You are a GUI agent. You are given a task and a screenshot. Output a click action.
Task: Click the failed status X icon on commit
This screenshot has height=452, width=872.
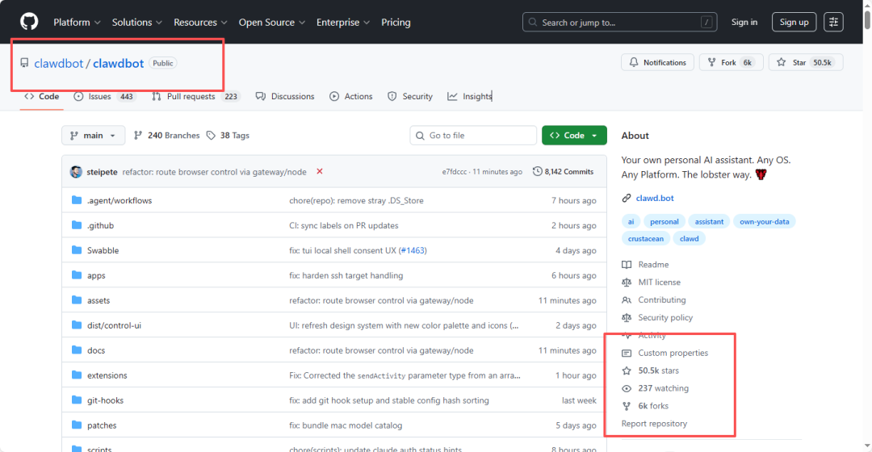320,171
